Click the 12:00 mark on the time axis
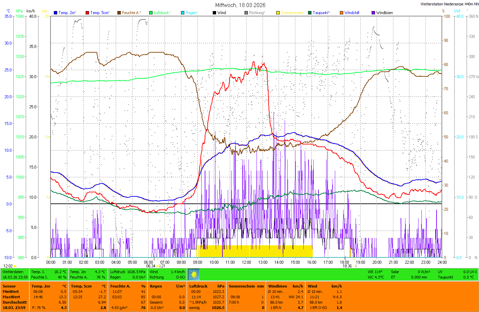 click(x=247, y=262)
